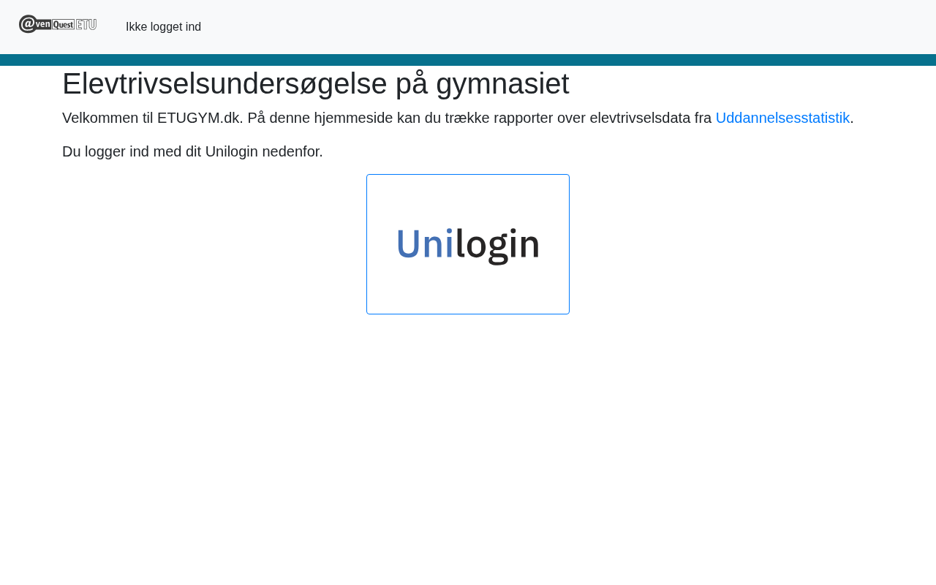Click the word 'elevtrivselsdata' in the paragraph
The image size is (936, 585).
pyautogui.click(x=640, y=118)
